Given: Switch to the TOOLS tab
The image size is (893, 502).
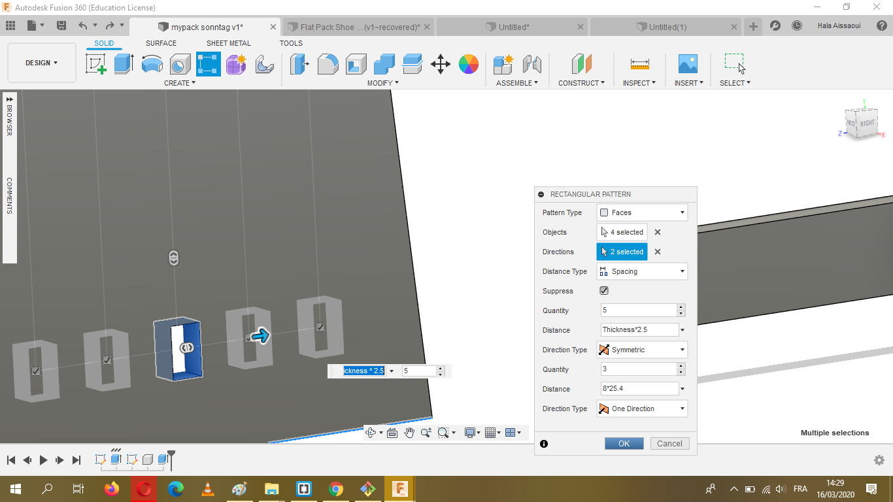Looking at the screenshot, I should click(x=291, y=43).
